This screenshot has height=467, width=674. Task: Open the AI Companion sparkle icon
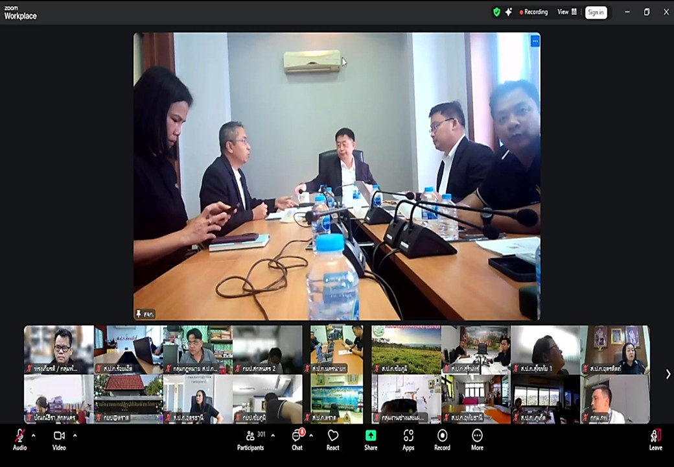[x=509, y=12]
